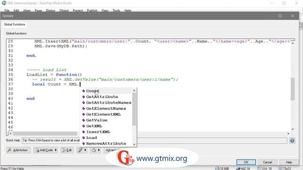303x170 pixels.
Task: Click the editor horizontal scrollbar thumb
Action: click(x=45, y=133)
